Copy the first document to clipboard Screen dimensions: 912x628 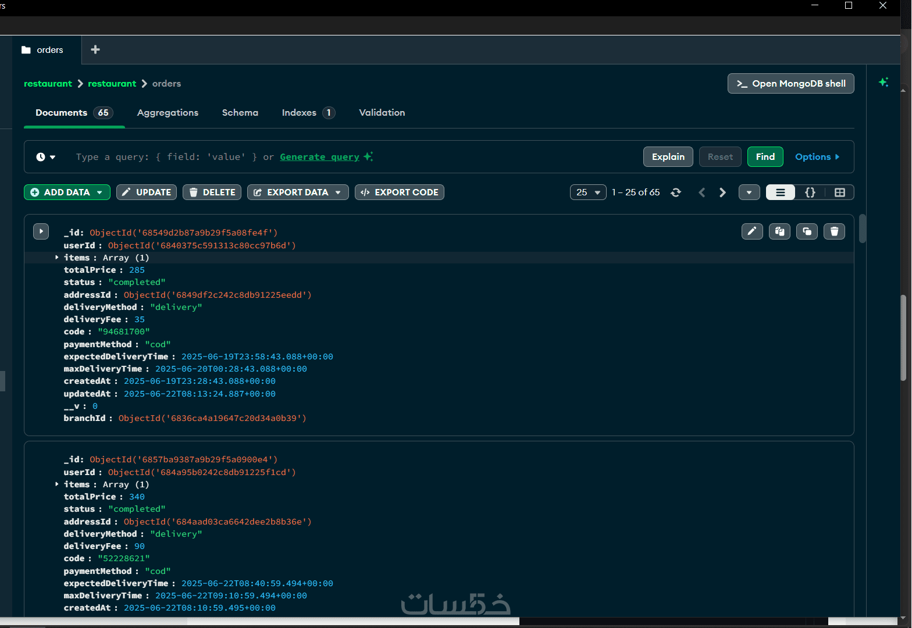point(779,231)
